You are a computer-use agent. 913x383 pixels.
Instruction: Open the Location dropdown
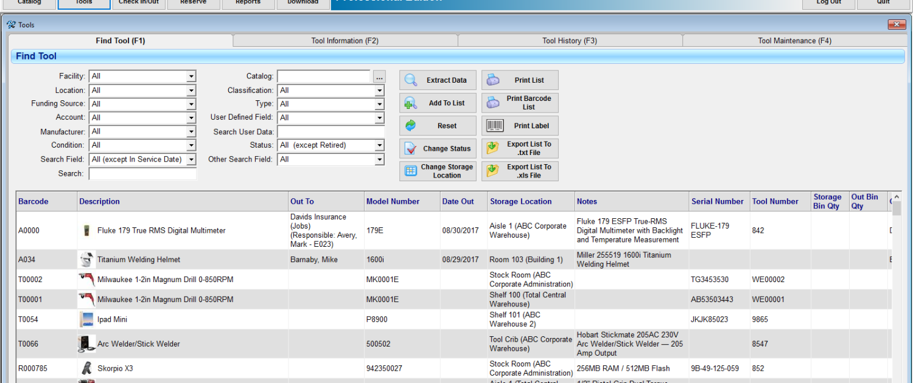tap(191, 91)
